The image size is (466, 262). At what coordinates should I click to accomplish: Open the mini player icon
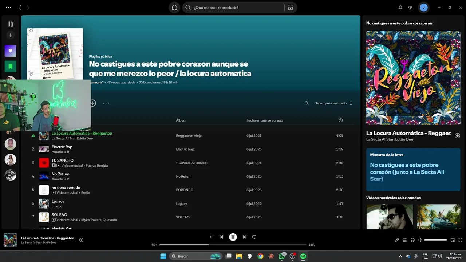tap(453, 240)
